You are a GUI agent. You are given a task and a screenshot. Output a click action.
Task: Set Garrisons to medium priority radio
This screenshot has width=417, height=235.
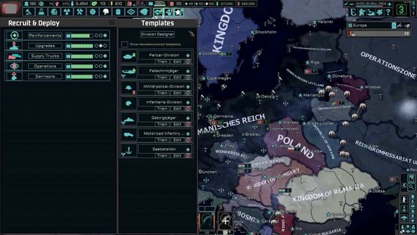(101, 76)
